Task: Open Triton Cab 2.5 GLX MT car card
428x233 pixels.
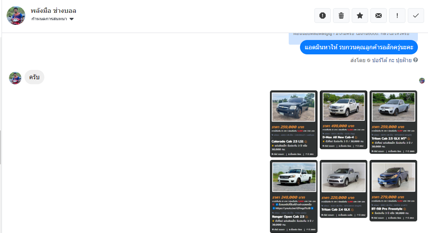Action: (x=393, y=122)
